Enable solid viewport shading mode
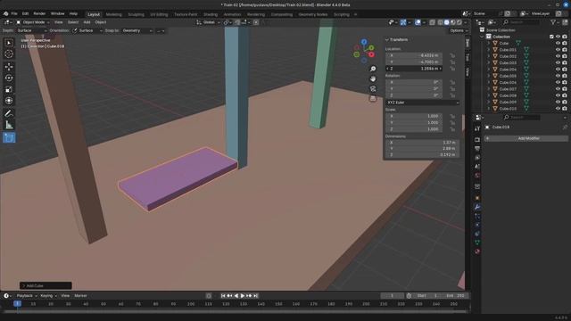 446,22
